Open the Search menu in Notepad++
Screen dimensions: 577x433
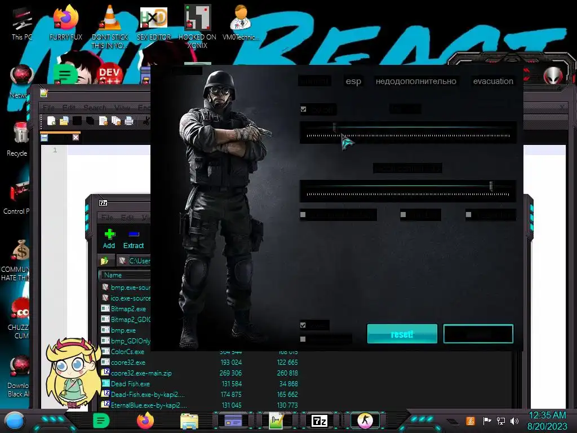tap(95, 108)
